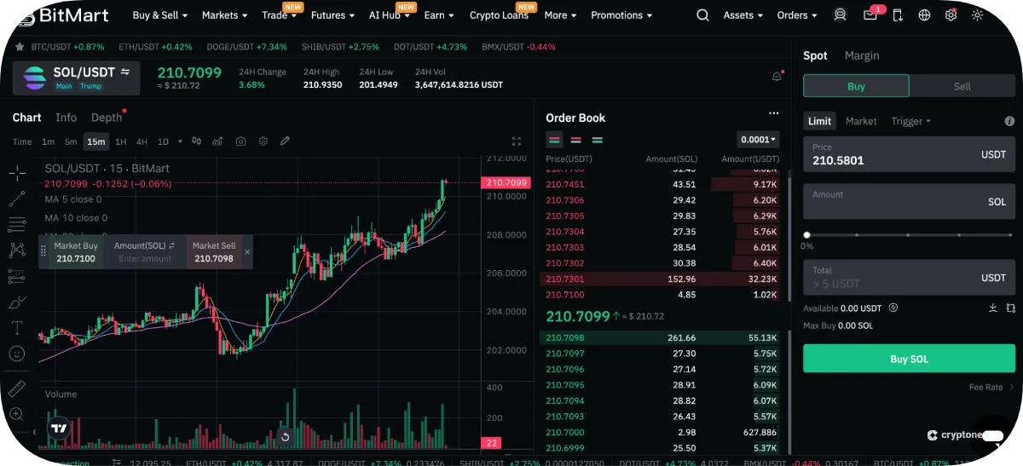Open the order book three-dot menu
The height and width of the screenshot is (466, 1023).
pos(773,113)
